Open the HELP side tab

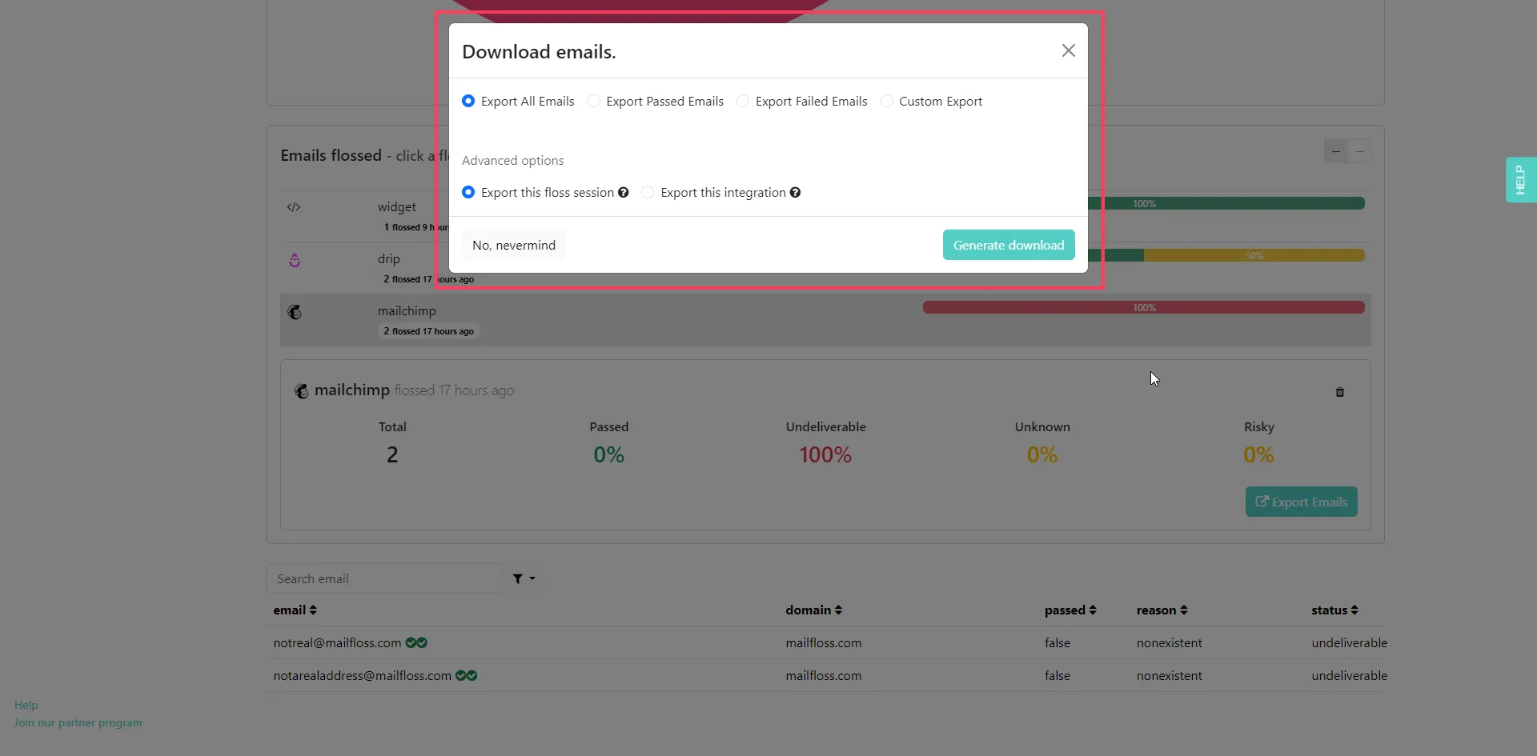[1521, 180]
